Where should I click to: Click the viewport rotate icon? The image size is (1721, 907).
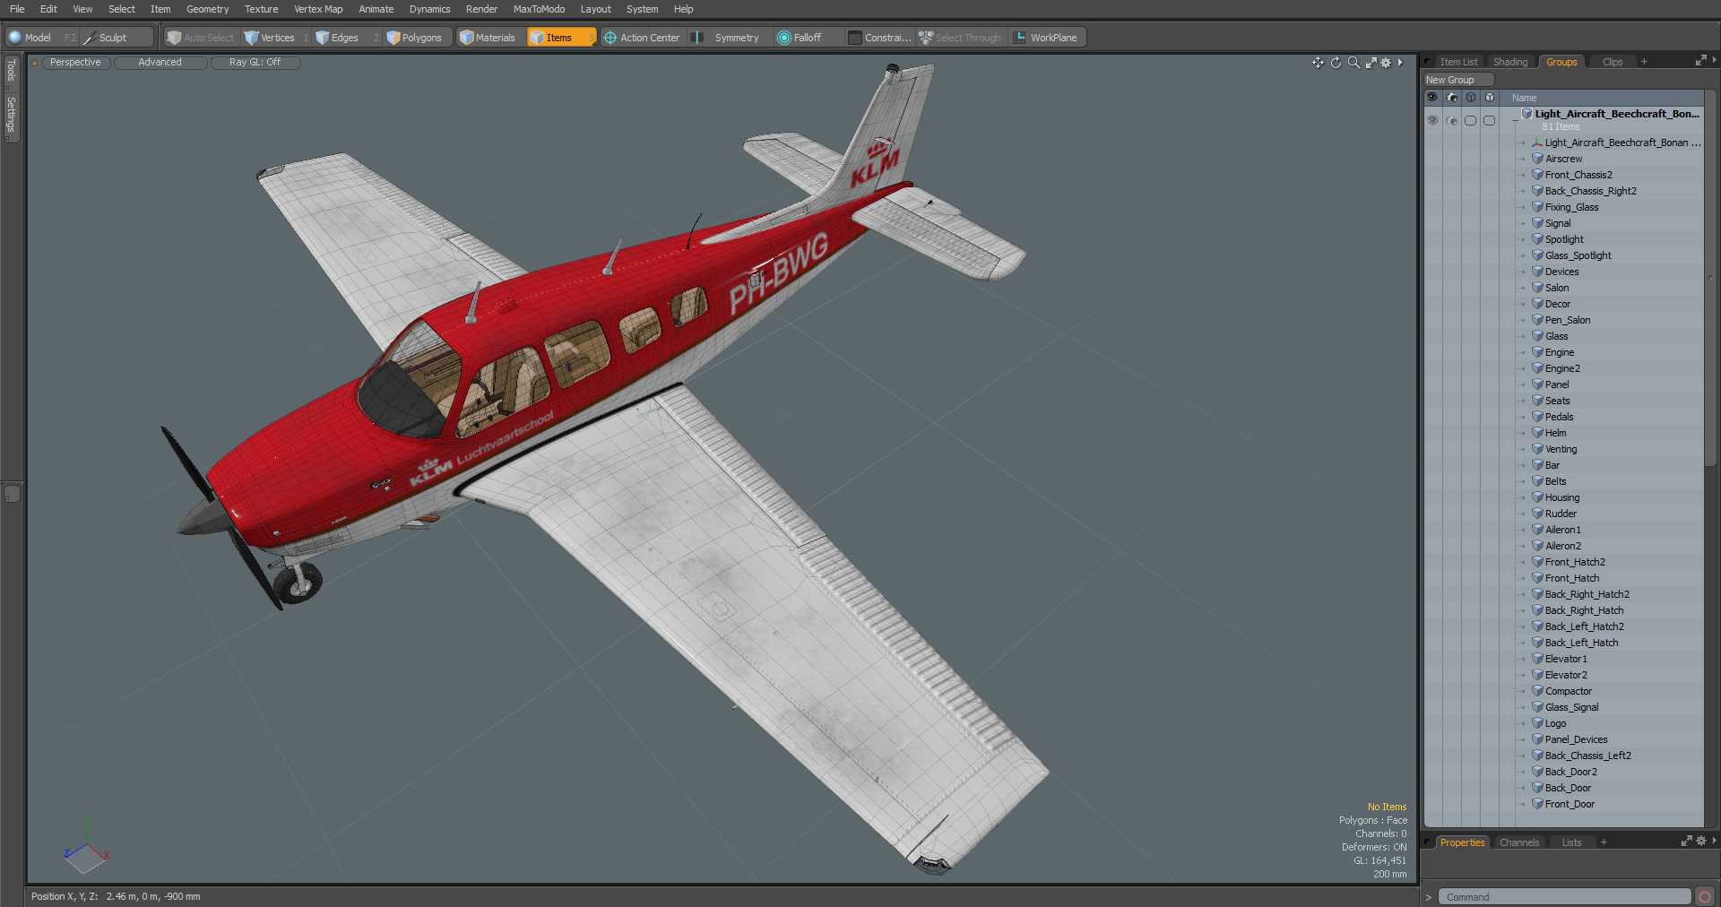tap(1336, 63)
